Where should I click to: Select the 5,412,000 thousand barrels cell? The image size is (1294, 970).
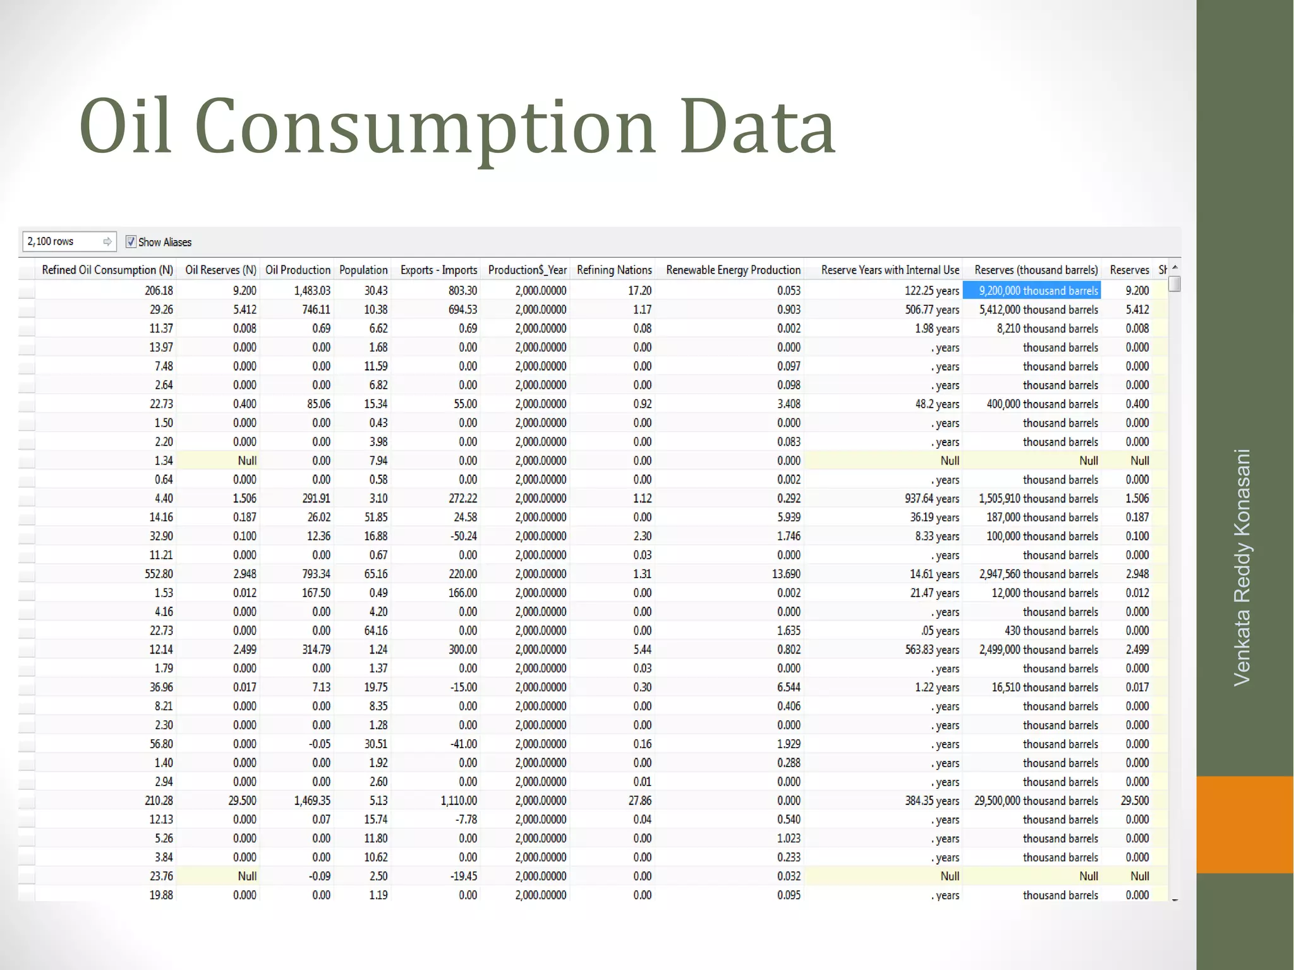[1032, 310]
